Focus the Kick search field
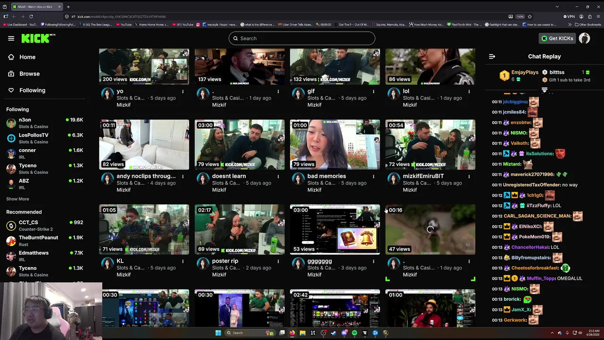 pyautogui.click(x=302, y=38)
